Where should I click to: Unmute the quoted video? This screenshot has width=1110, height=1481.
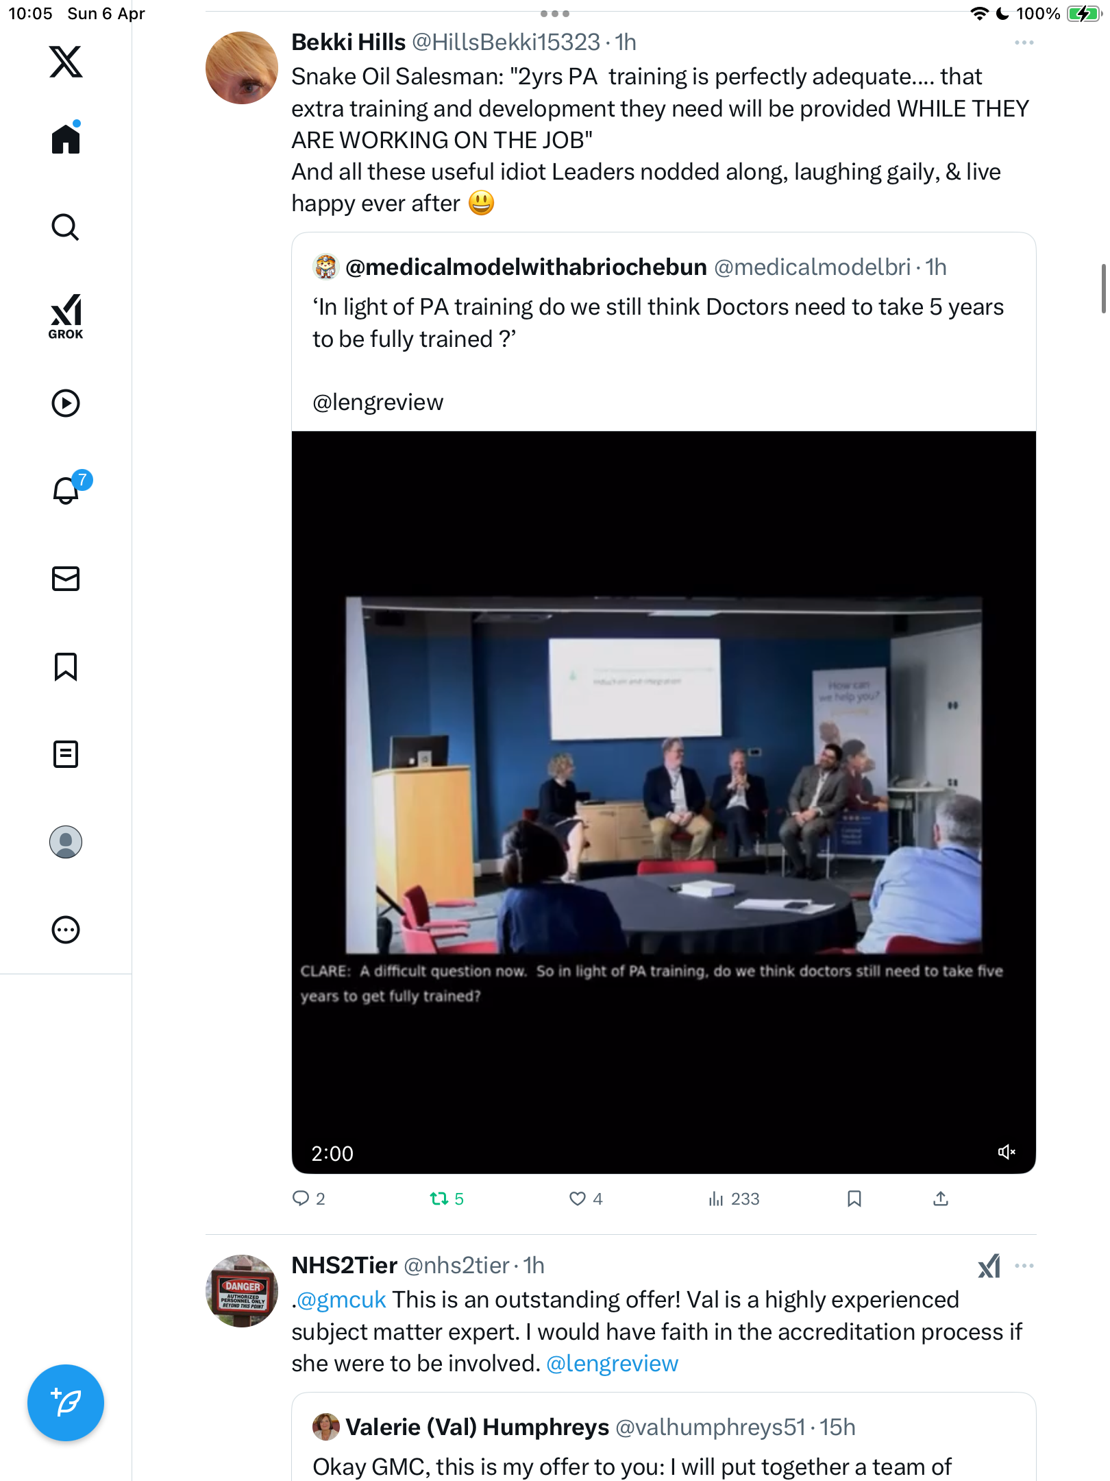[1006, 1152]
